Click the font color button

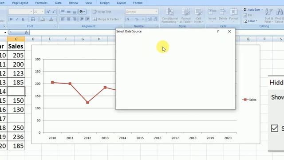[x=51, y=19]
